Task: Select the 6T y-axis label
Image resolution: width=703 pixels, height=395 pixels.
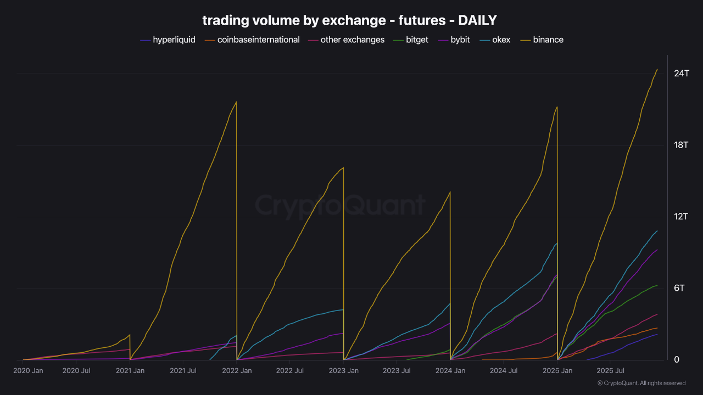Action: 679,289
